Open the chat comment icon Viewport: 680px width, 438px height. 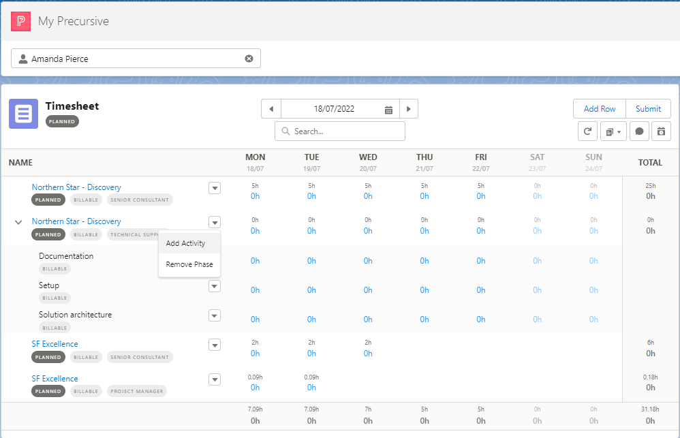coord(639,131)
